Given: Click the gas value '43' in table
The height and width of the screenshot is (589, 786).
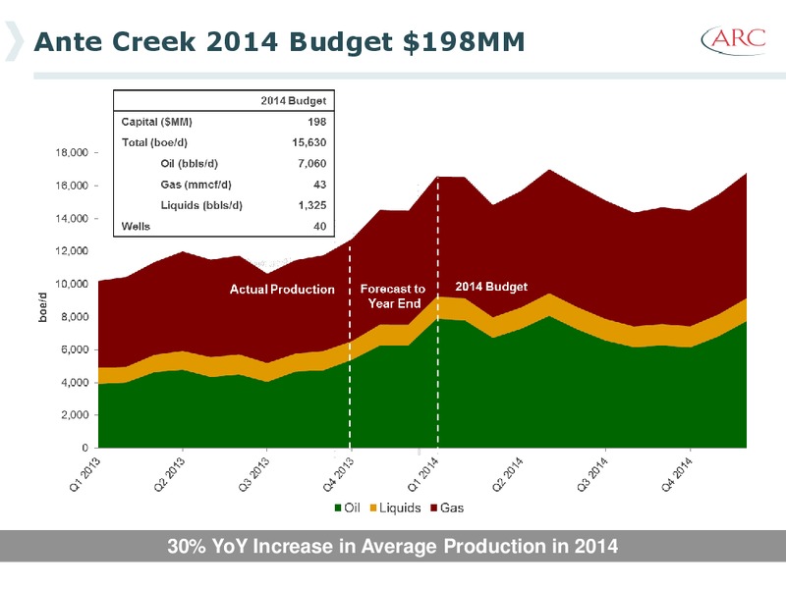Looking at the screenshot, I should (x=320, y=185).
